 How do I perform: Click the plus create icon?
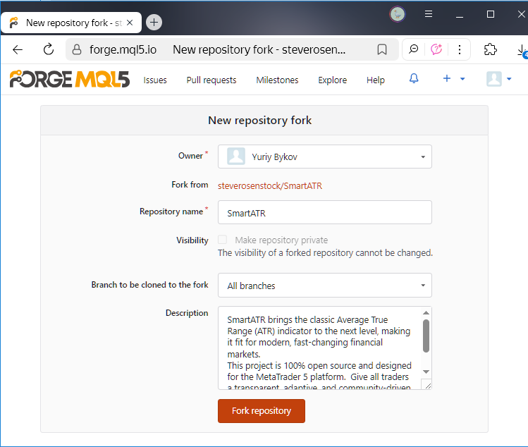tap(447, 78)
